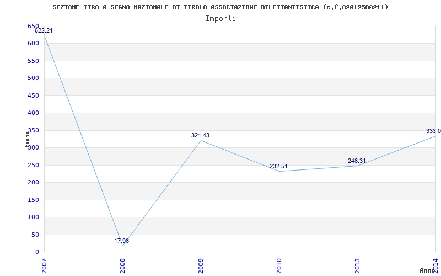The width and height of the screenshot is (441, 276).
Task: Click the 150 y-axis tick label
Action: [x=33, y=200]
